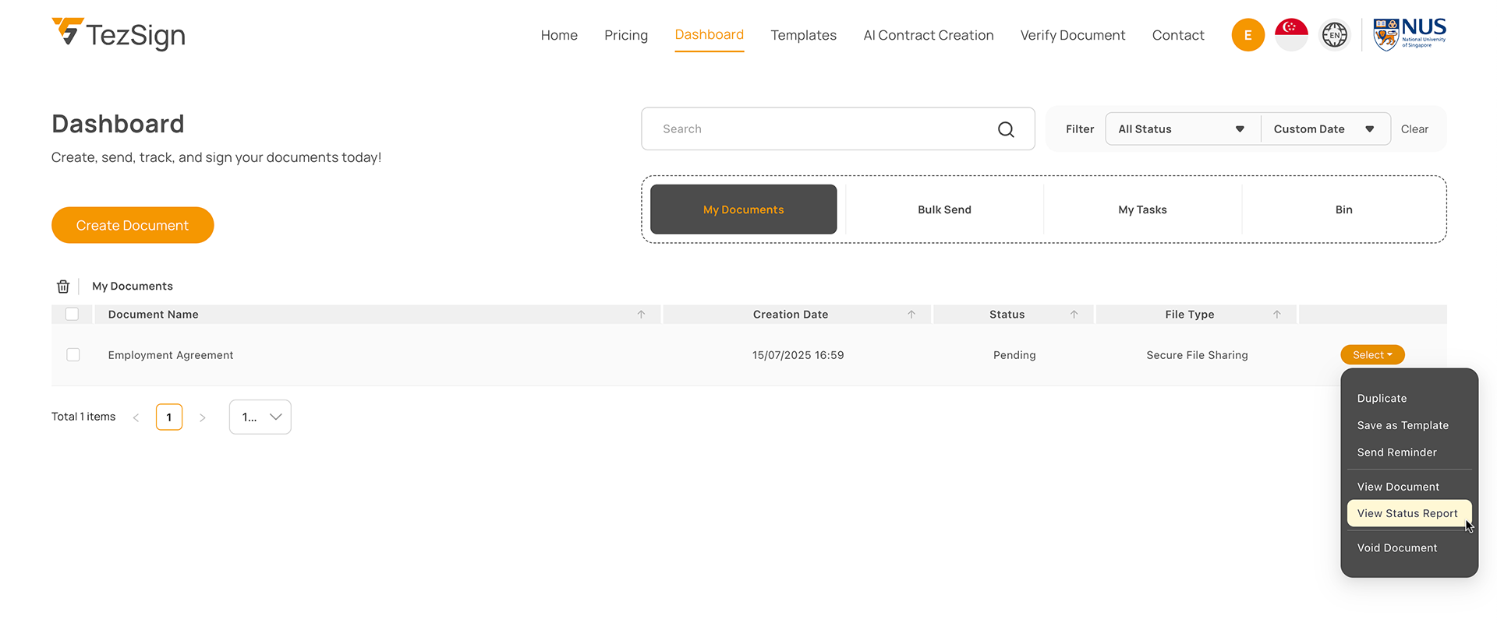
Task: Click the Singapore flag icon
Action: tap(1291, 35)
